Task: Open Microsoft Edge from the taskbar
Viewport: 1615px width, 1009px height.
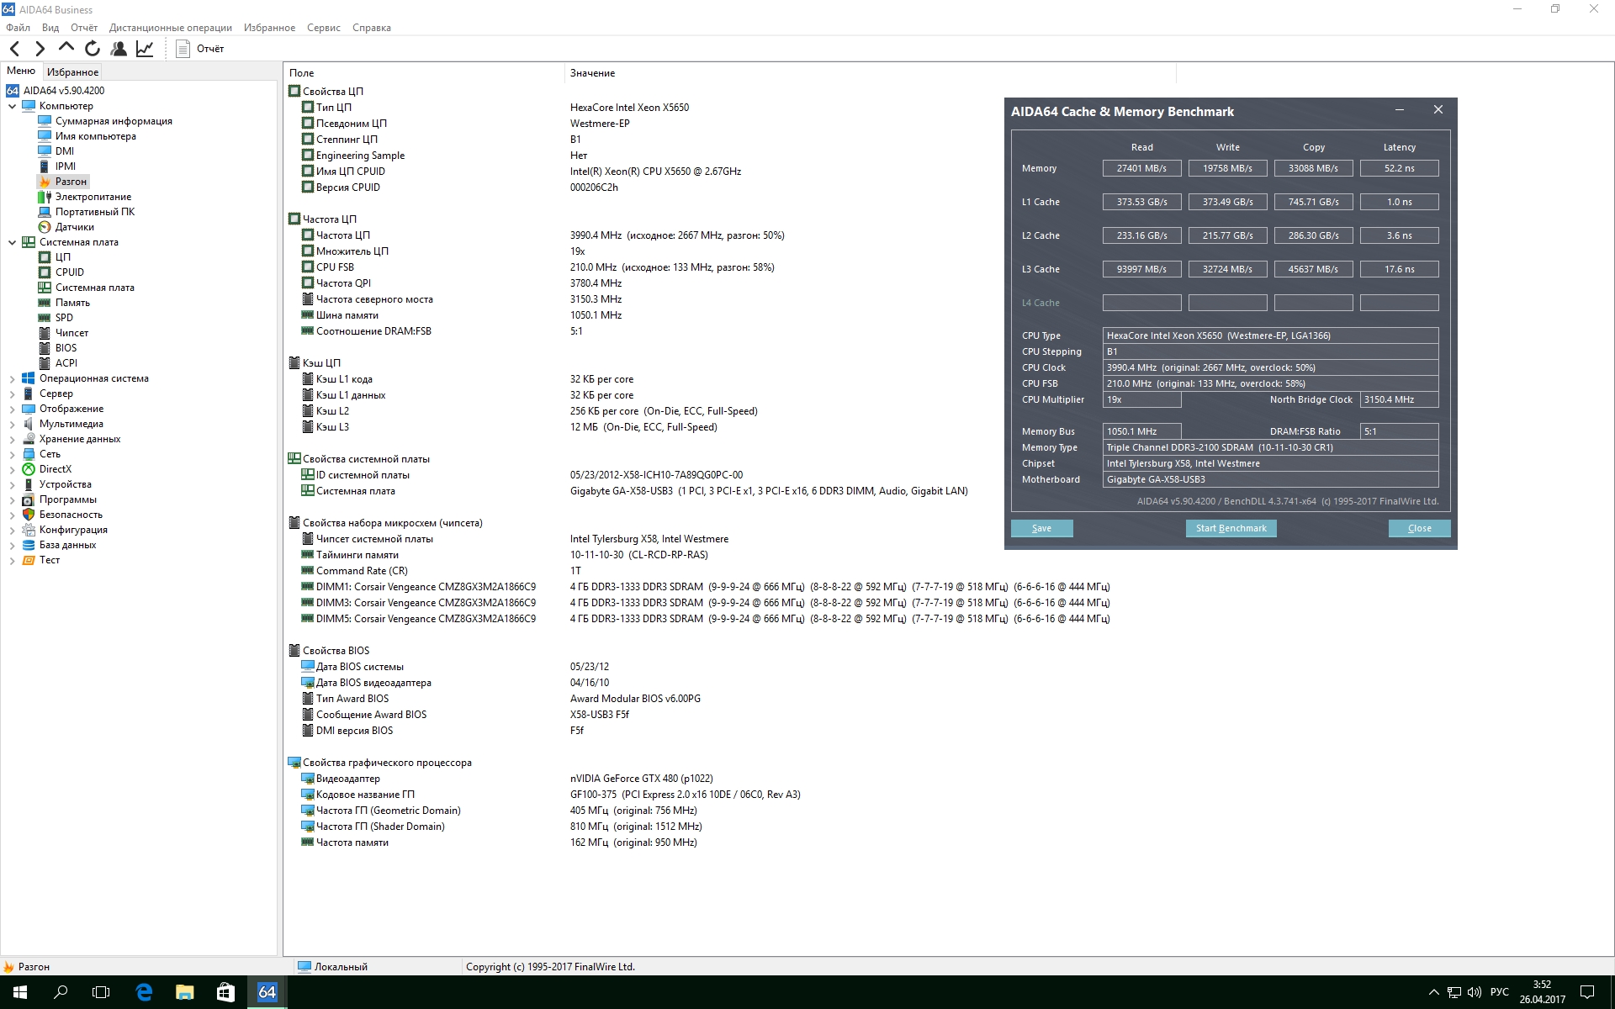Action: [x=144, y=992]
